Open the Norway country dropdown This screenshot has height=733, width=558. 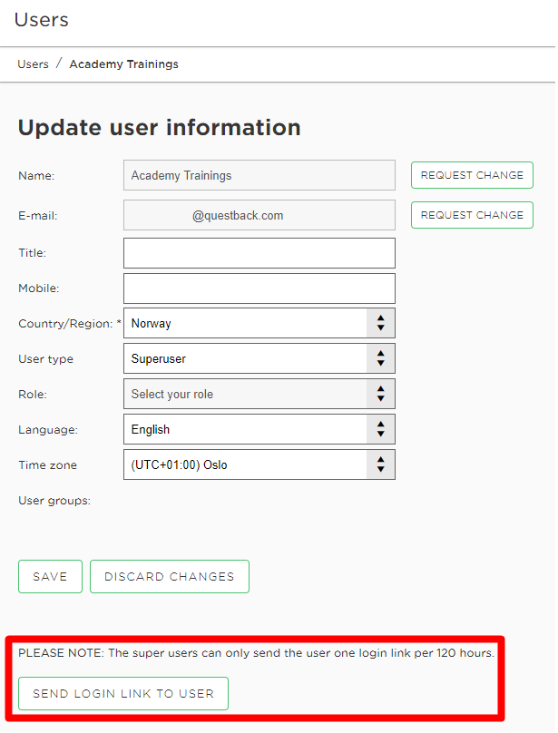[259, 323]
